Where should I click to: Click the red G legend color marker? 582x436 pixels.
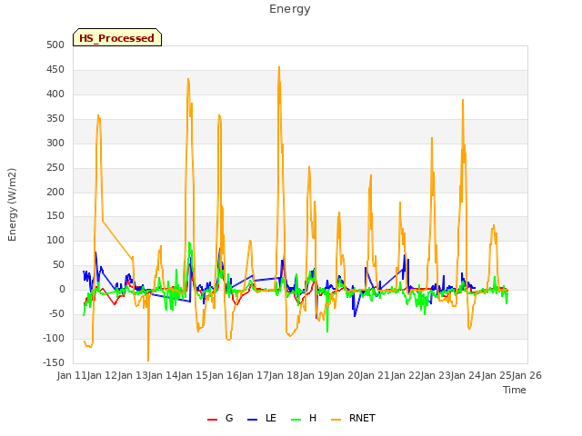212,420
